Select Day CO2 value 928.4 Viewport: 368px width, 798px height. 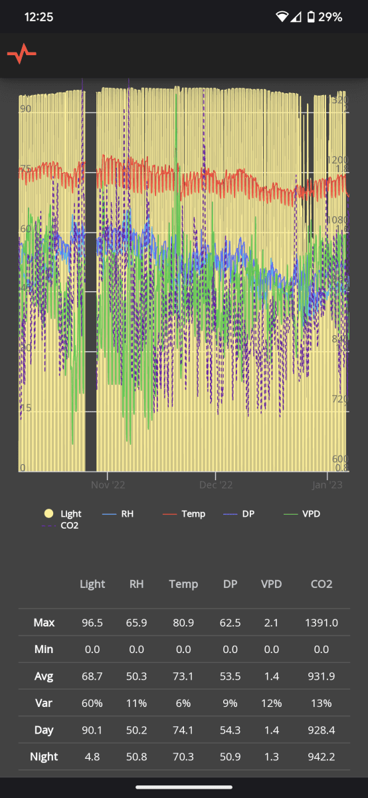322,730
